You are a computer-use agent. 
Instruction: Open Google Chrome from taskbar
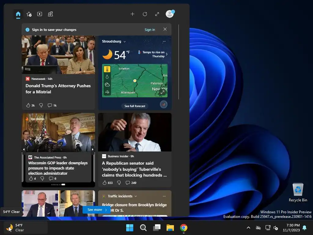(184, 228)
